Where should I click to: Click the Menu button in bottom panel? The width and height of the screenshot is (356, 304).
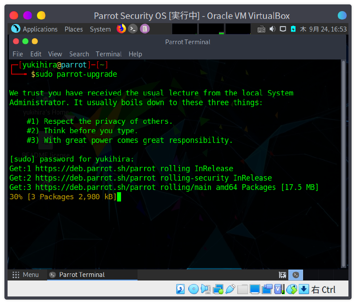(26, 275)
